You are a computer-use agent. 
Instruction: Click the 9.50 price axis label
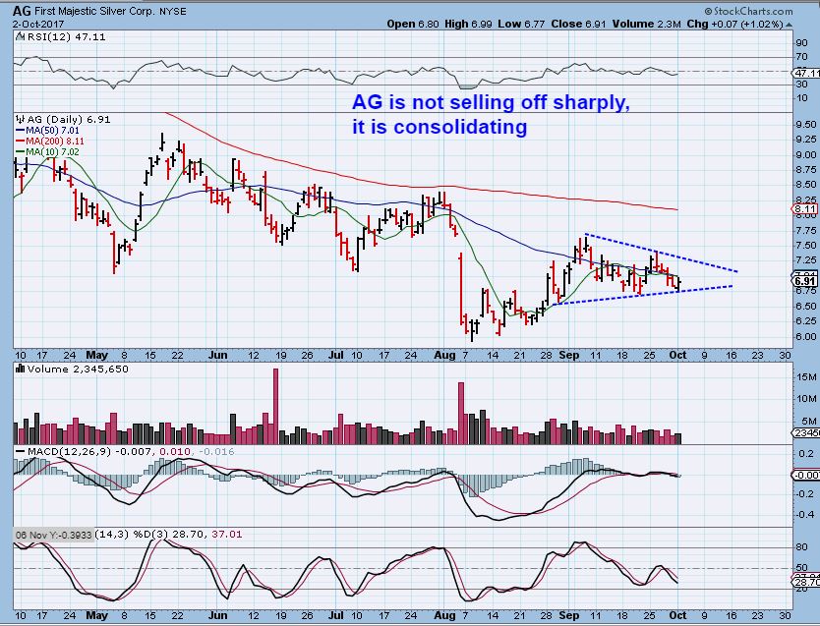pos(805,125)
